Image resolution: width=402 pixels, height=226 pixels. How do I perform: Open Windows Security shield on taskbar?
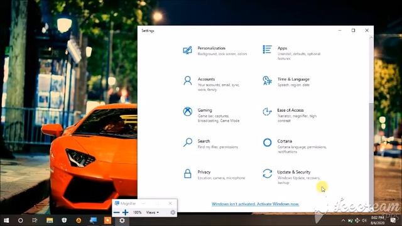click(64, 220)
